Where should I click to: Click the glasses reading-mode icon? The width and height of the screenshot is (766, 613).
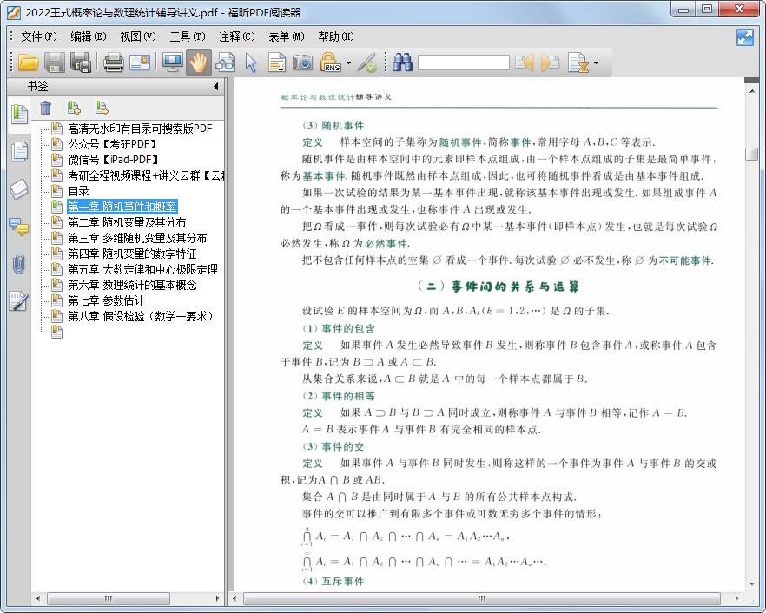[x=225, y=63]
